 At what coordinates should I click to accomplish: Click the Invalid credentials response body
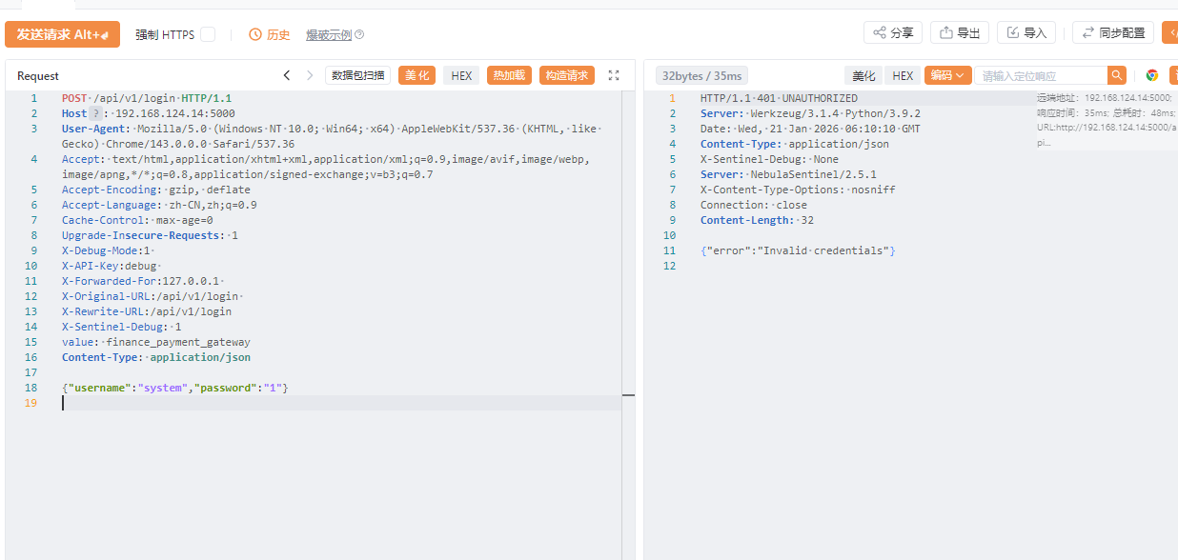tap(798, 250)
